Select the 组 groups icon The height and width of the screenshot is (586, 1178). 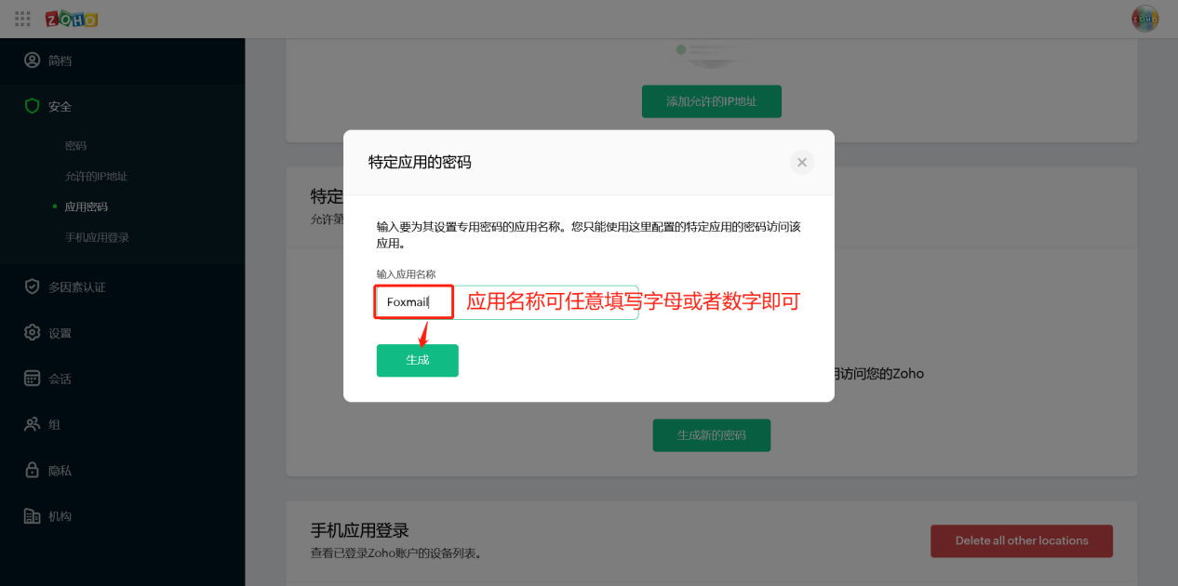pyautogui.click(x=33, y=424)
